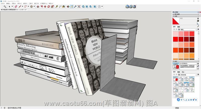Select the Search magnifier tool in toolbar
This screenshot has height=109, width=201.
point(5,7)
